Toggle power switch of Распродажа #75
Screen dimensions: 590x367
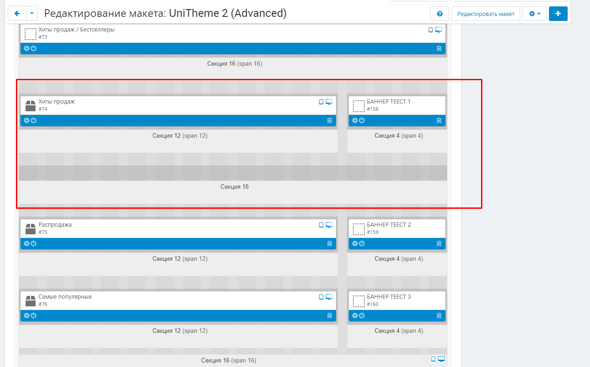click(x=33, y=243)
